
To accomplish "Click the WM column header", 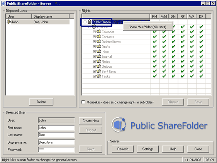I will tap(164, 17).
